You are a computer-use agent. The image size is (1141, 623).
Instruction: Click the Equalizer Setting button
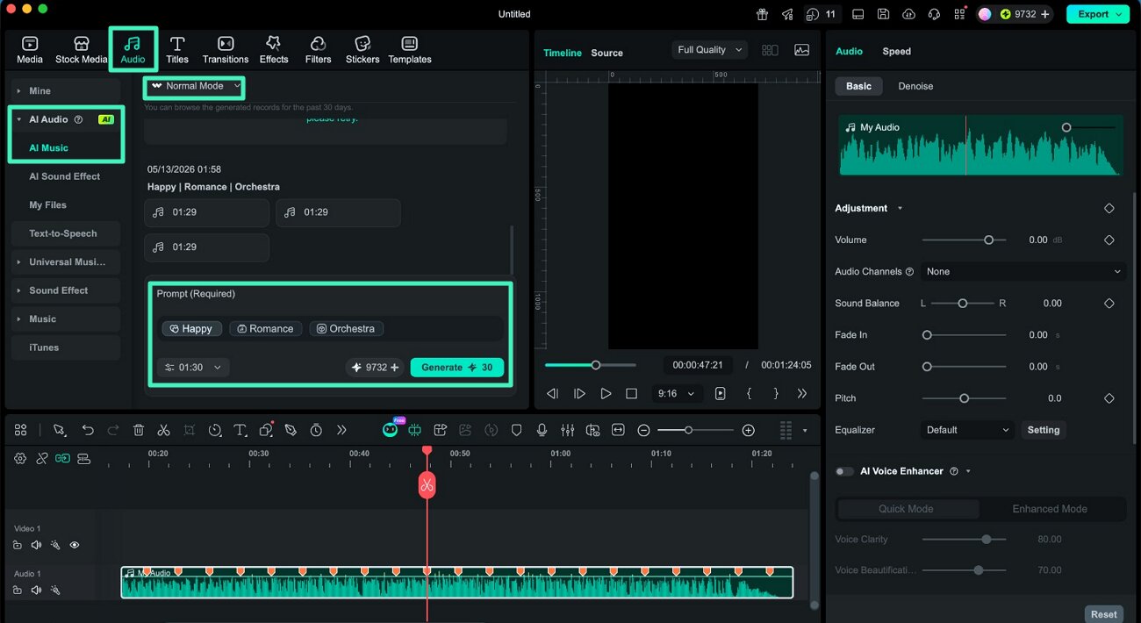coord(1044,430)
